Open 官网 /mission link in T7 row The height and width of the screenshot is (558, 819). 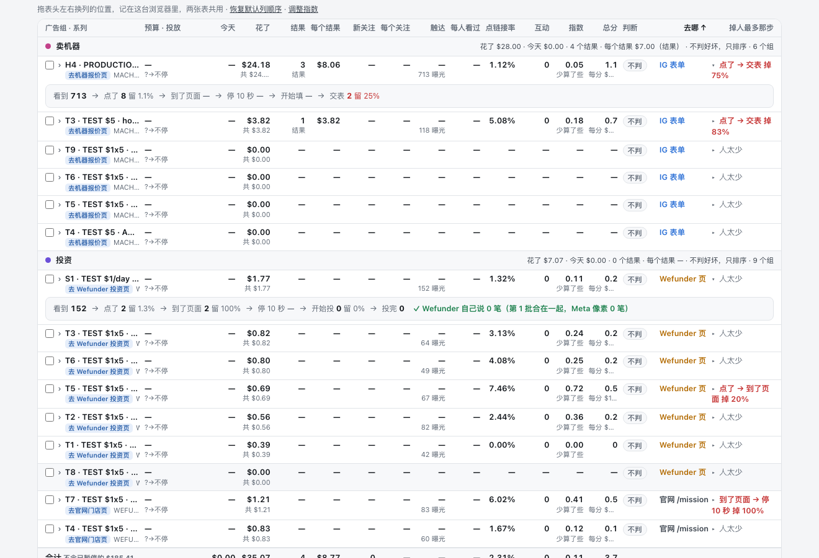(x=684, y=500)
